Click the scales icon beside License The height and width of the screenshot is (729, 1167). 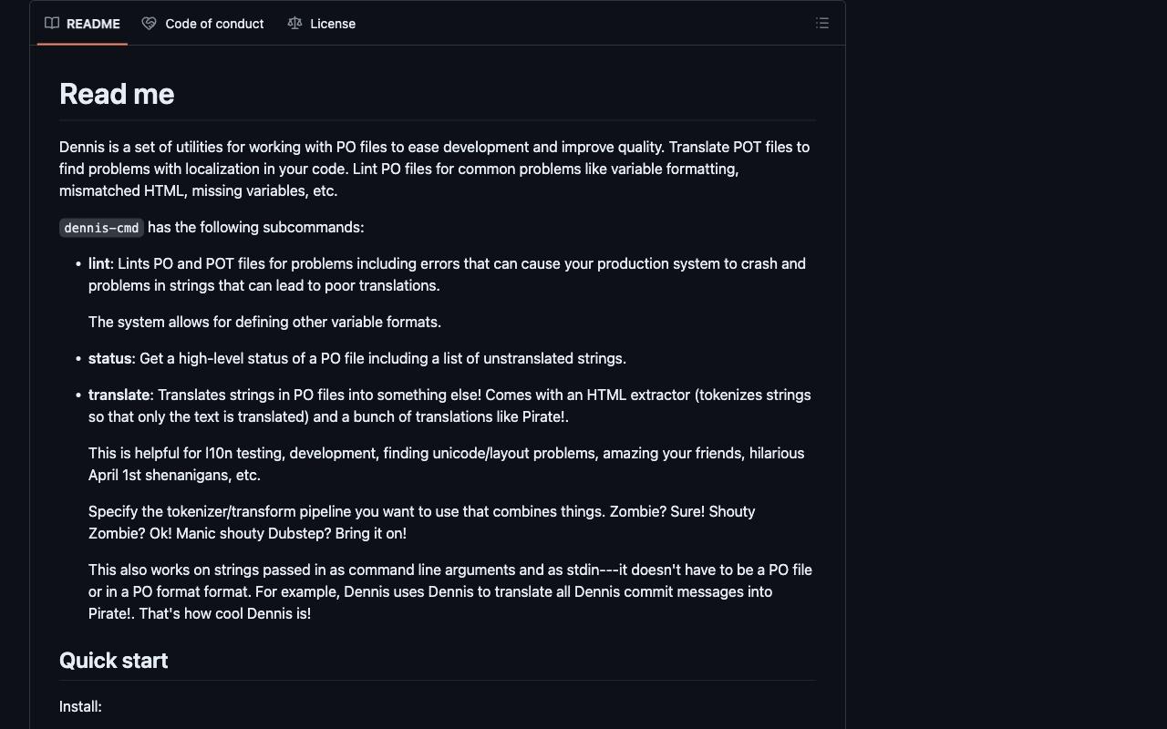point(294,24)
